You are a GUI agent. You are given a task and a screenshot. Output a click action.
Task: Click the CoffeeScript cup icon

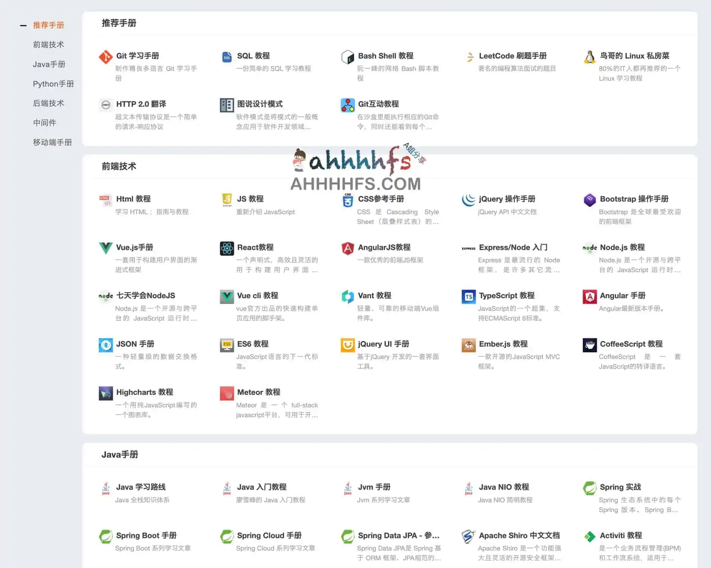point(589,345)
